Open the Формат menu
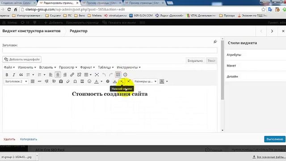 pos(88,68)
